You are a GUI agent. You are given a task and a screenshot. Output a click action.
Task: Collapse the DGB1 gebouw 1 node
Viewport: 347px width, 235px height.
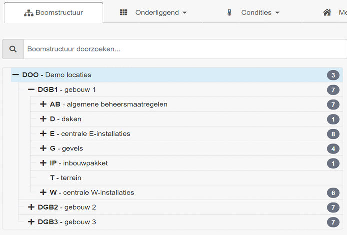31,90
